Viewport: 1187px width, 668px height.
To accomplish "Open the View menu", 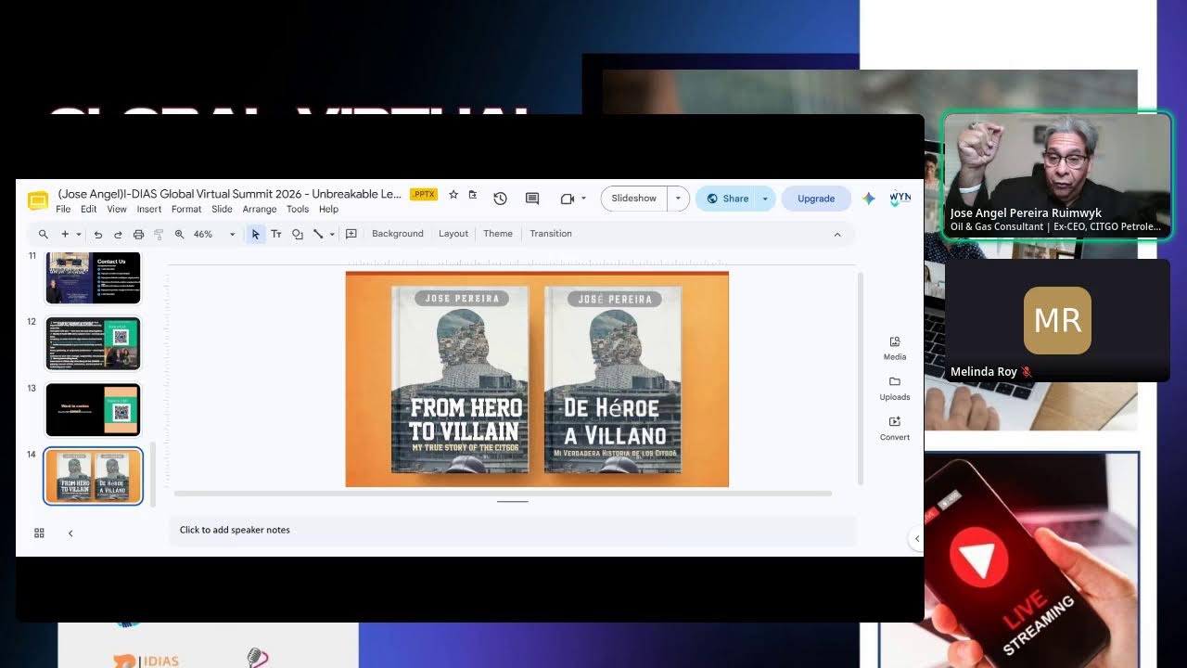I will point(117,210).
